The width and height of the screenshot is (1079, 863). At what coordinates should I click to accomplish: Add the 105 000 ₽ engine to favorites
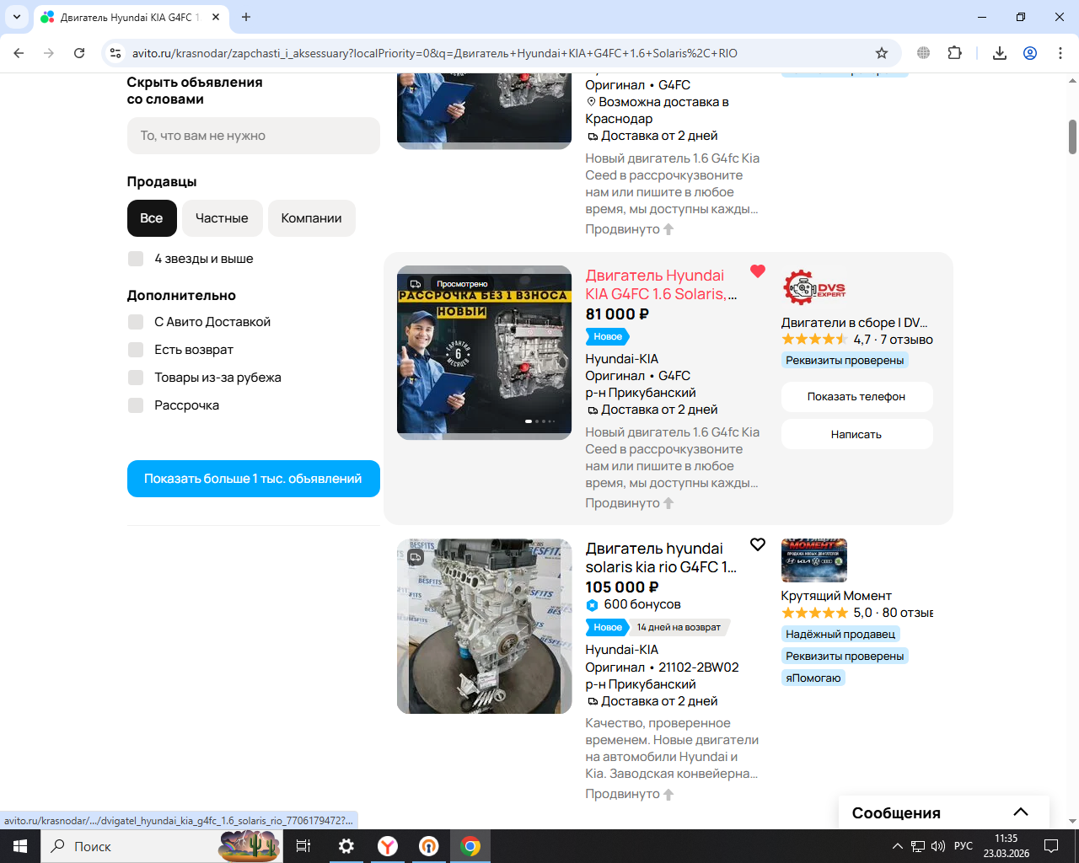(757, 544)
